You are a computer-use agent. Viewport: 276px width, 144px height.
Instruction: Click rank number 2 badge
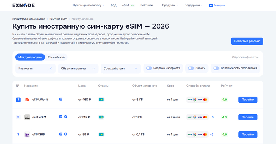(18, 117)
